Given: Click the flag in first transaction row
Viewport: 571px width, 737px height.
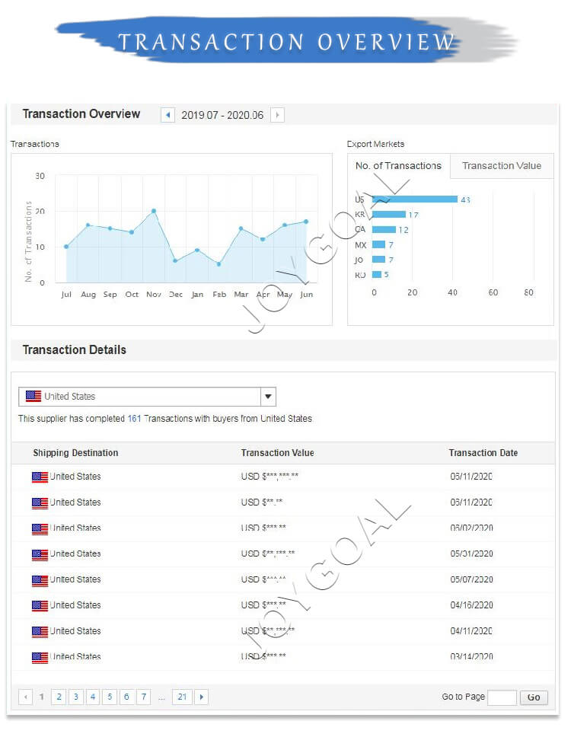Looking at the screenshot, I should [x=40, y=477].
